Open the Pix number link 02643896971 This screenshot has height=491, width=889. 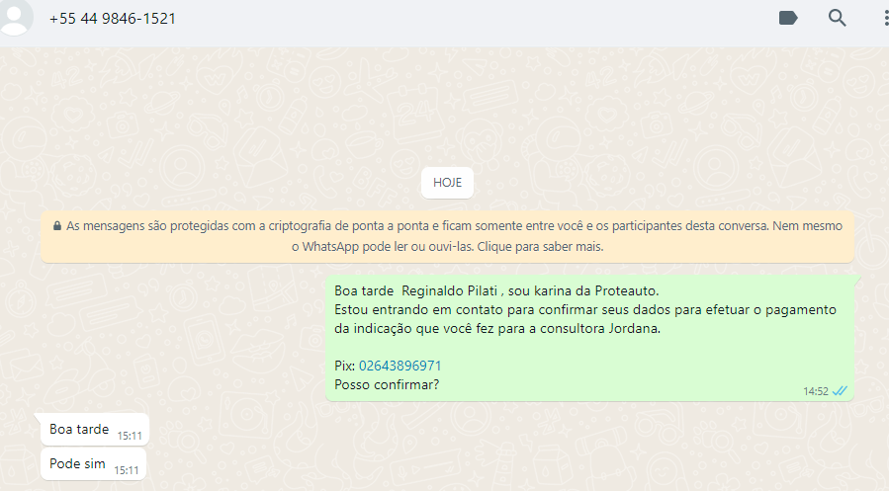pos(400,366)
